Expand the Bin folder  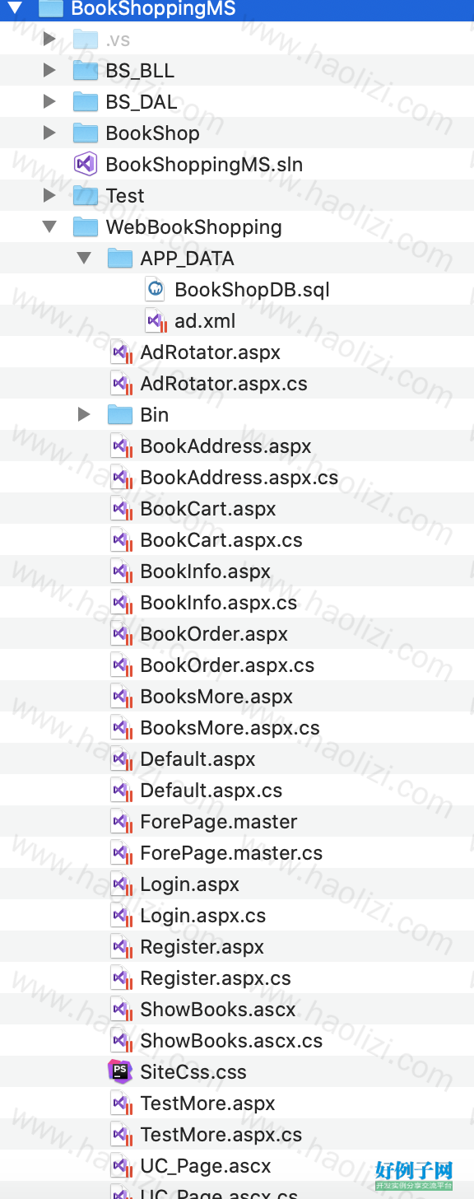click(84, 414)
